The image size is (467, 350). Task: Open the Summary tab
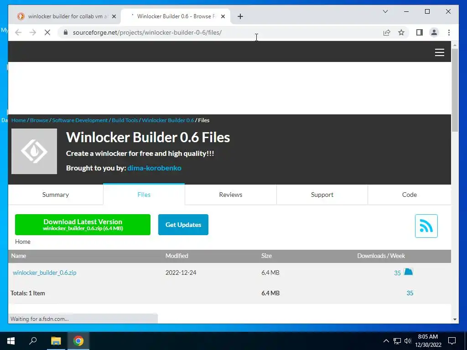coord(56,195)
